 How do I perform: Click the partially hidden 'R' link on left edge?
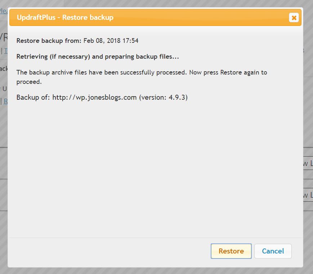point(6,101)
